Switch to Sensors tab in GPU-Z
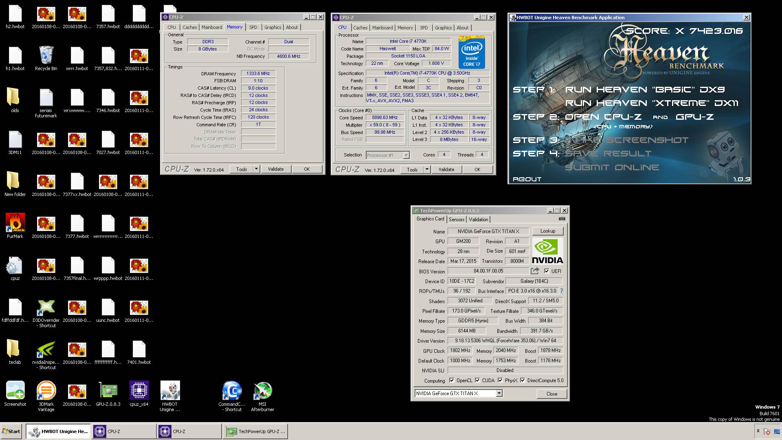 (457, 219)
